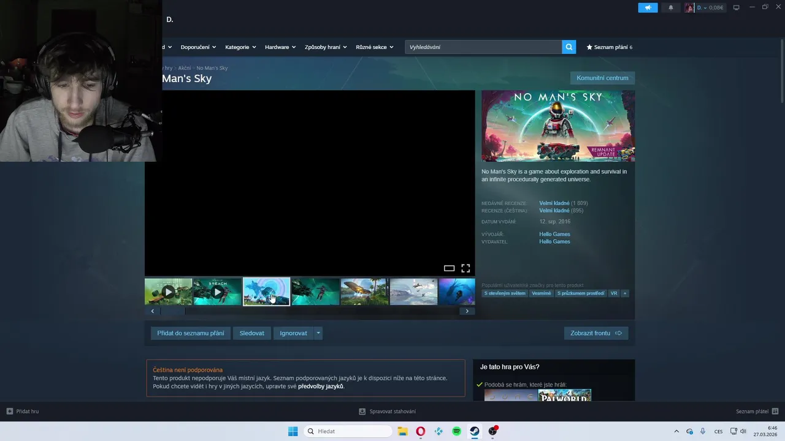Screen dimensions: 785x441
Task: Go to Akční breadcrumb link
Action: coord(184,68)
